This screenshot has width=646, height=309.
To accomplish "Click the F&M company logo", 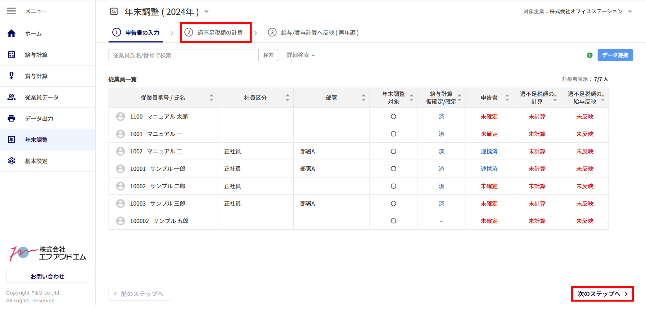I will [47, 253].
